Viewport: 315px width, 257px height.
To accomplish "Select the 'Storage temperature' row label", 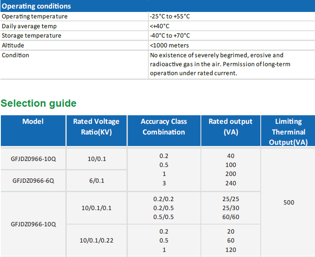I will point(32,35).
